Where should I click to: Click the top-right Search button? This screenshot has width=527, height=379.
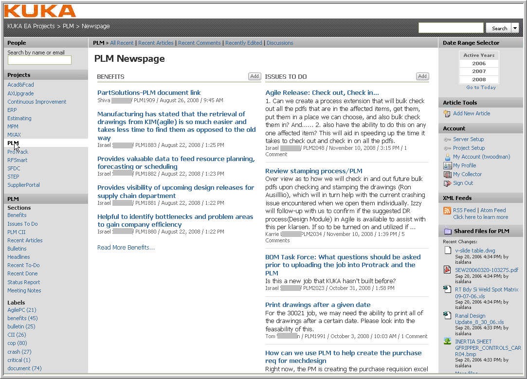tap(499, 28)
